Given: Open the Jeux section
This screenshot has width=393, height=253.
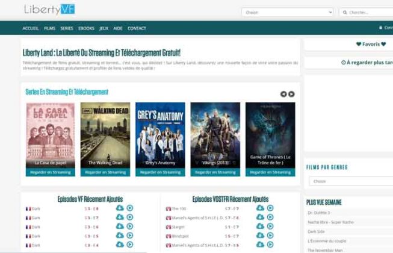Looking at the screenshot, I should 104,28.
